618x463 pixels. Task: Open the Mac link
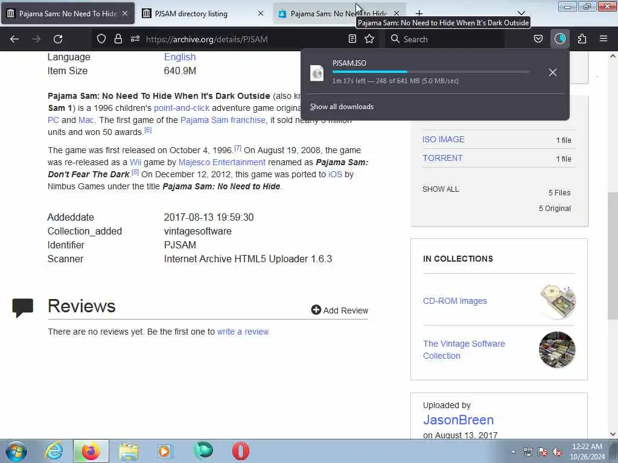pos(86,120)
